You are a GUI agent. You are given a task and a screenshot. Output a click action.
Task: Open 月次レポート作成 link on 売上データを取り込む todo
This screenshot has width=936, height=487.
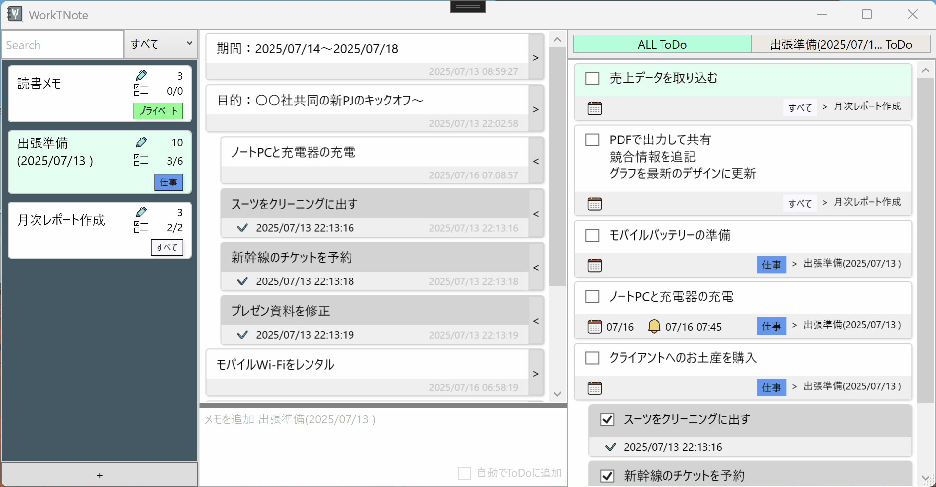tap(867, 106)
